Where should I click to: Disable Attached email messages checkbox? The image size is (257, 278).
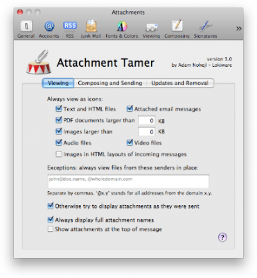tap(130, 108)
